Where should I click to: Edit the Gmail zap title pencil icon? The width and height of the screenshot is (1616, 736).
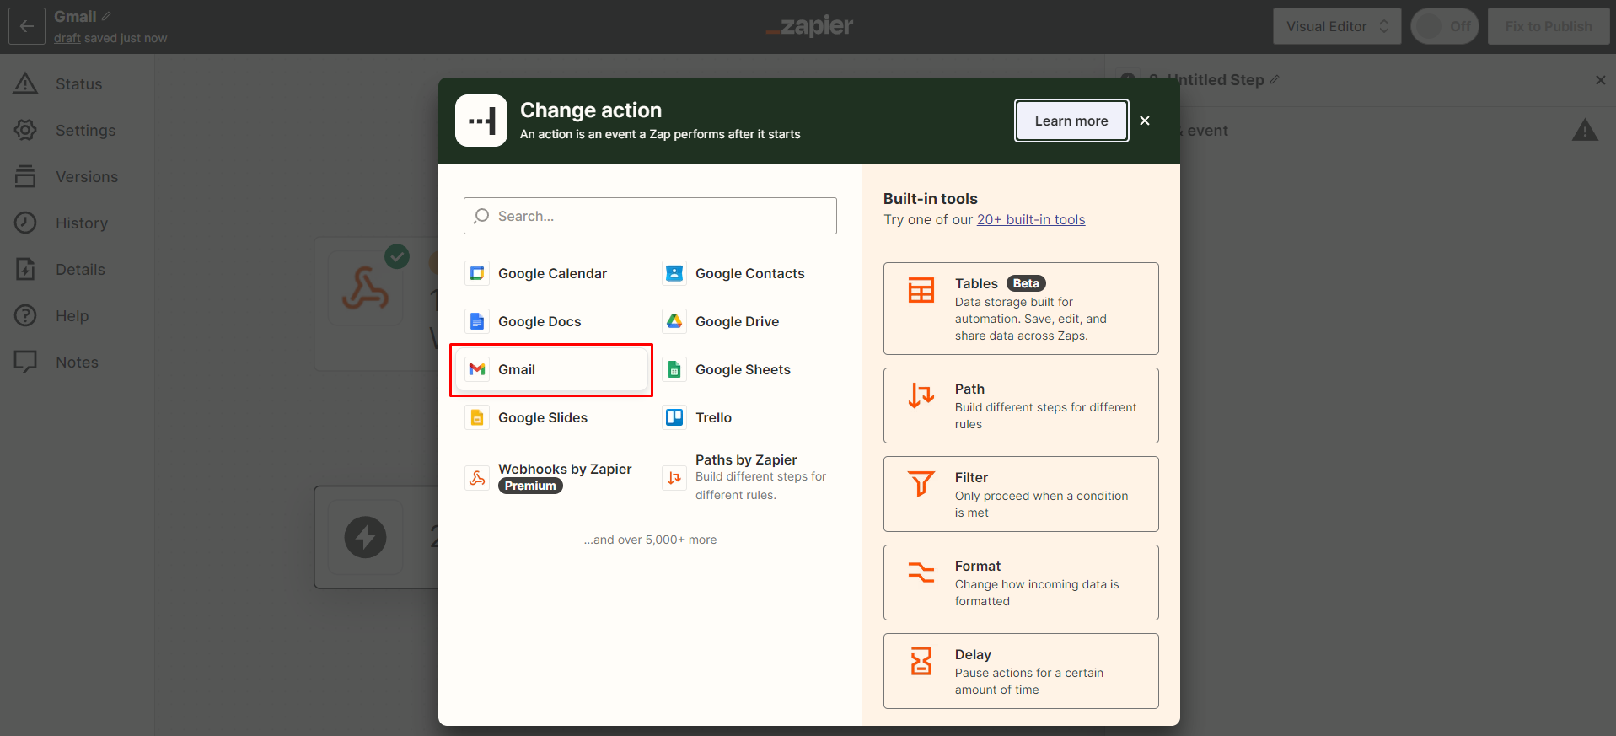click(x=106, y=16)
